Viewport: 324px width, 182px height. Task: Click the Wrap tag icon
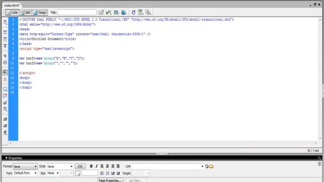pos(5,102)
